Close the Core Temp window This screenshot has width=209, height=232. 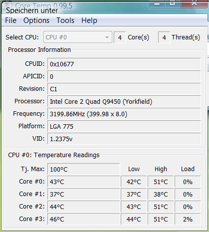[194, 3]
